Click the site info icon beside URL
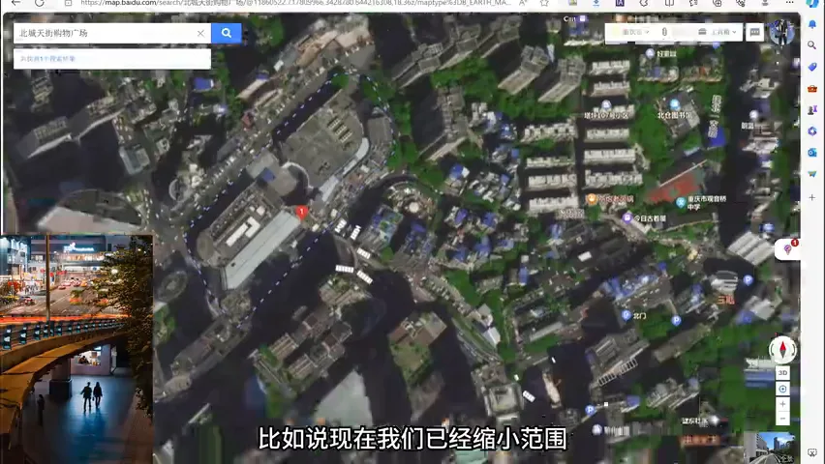 pyautogui.click(x=69, y=3)
